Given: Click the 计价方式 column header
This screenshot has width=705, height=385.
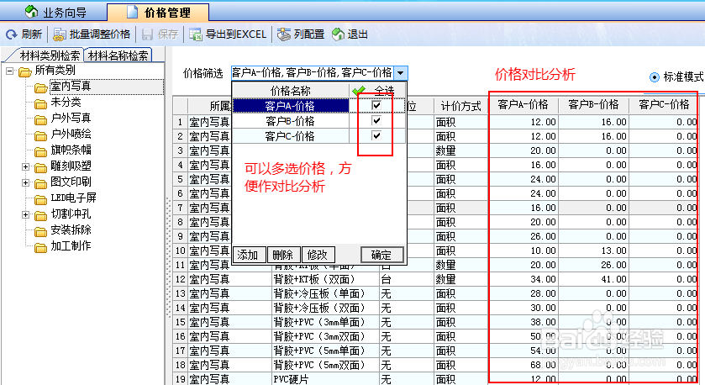Looking at the screenshot, I should click(460, 106).
